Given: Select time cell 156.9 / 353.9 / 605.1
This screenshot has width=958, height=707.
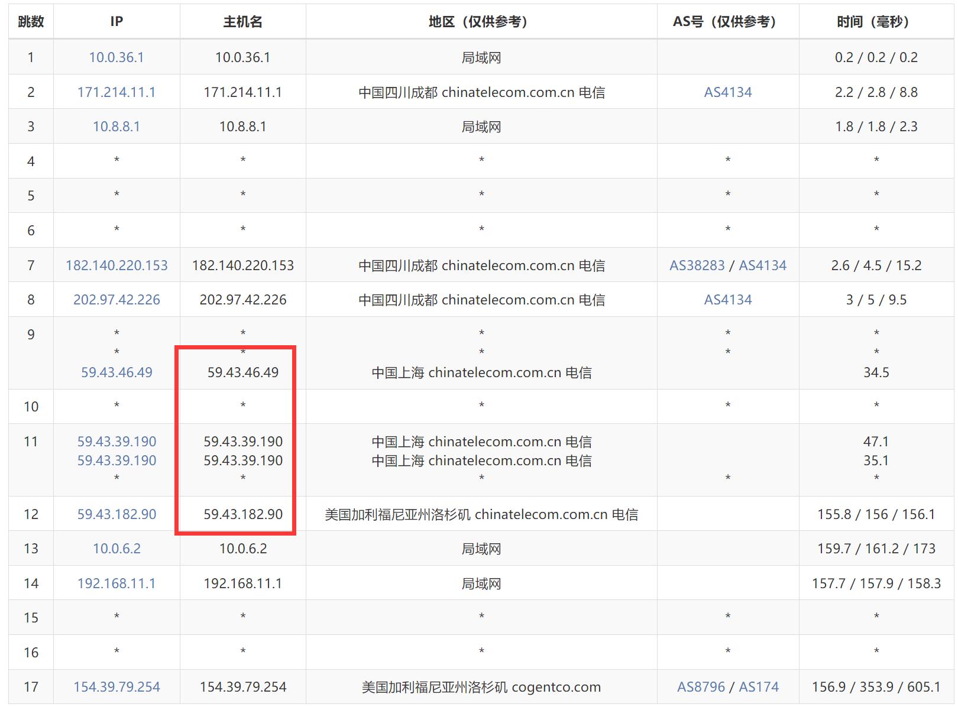Looking at the screenshot, I should pos(876,687).
